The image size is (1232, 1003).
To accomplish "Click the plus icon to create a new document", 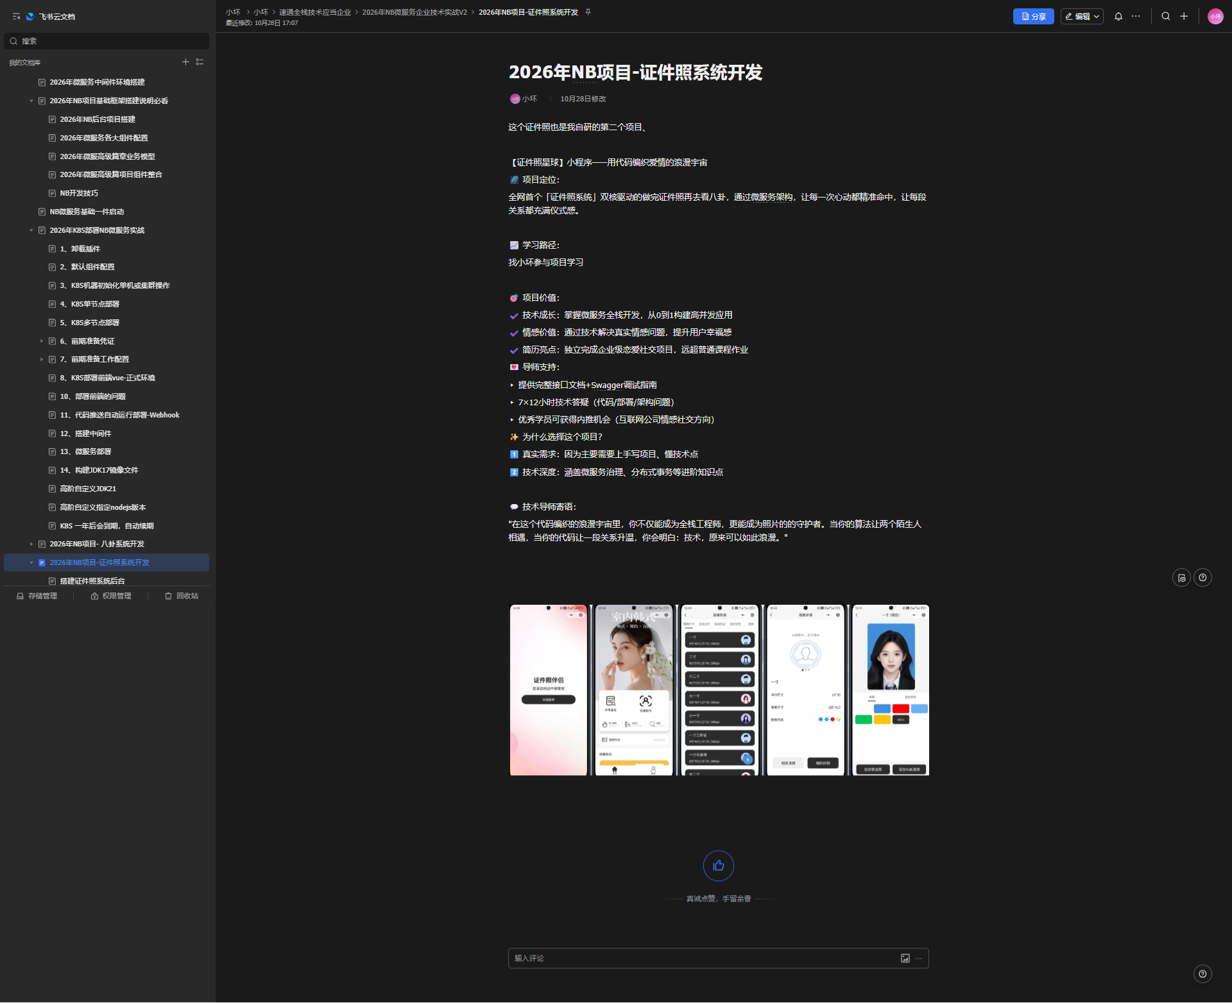I will point(1184,17).
